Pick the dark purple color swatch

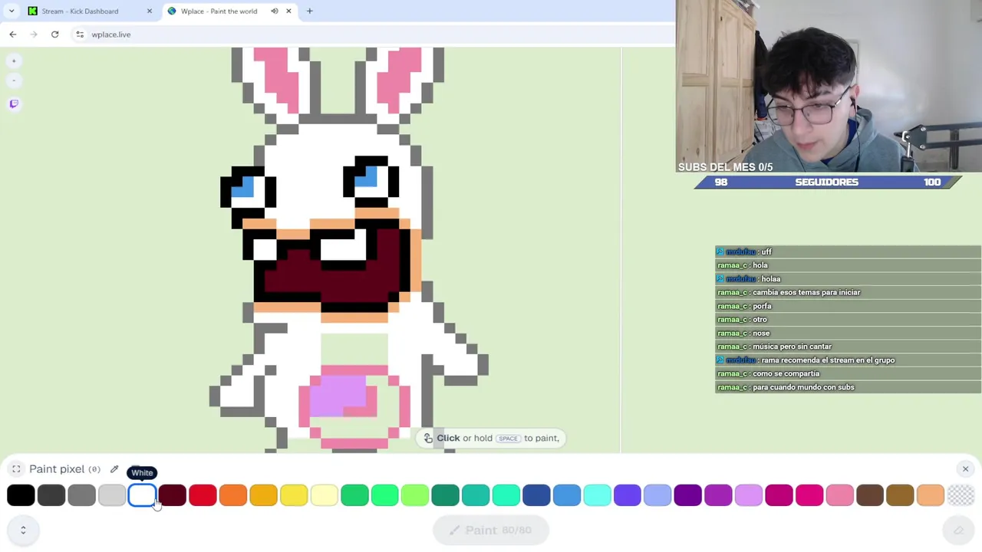[x=688, y=495]
